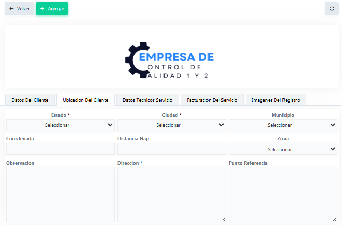Image resolution: width=342 pixels, height=225 pixels.
Task: Click the Volver back button
Action: [x=19, y=9]
